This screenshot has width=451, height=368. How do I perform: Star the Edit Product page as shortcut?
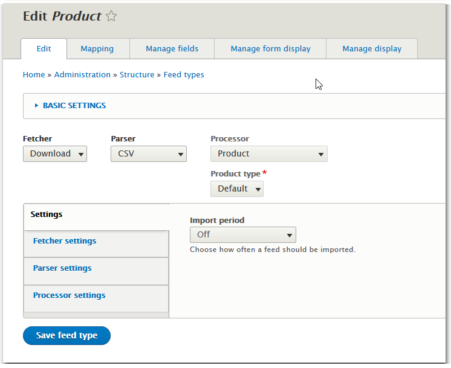coord(111,16)
